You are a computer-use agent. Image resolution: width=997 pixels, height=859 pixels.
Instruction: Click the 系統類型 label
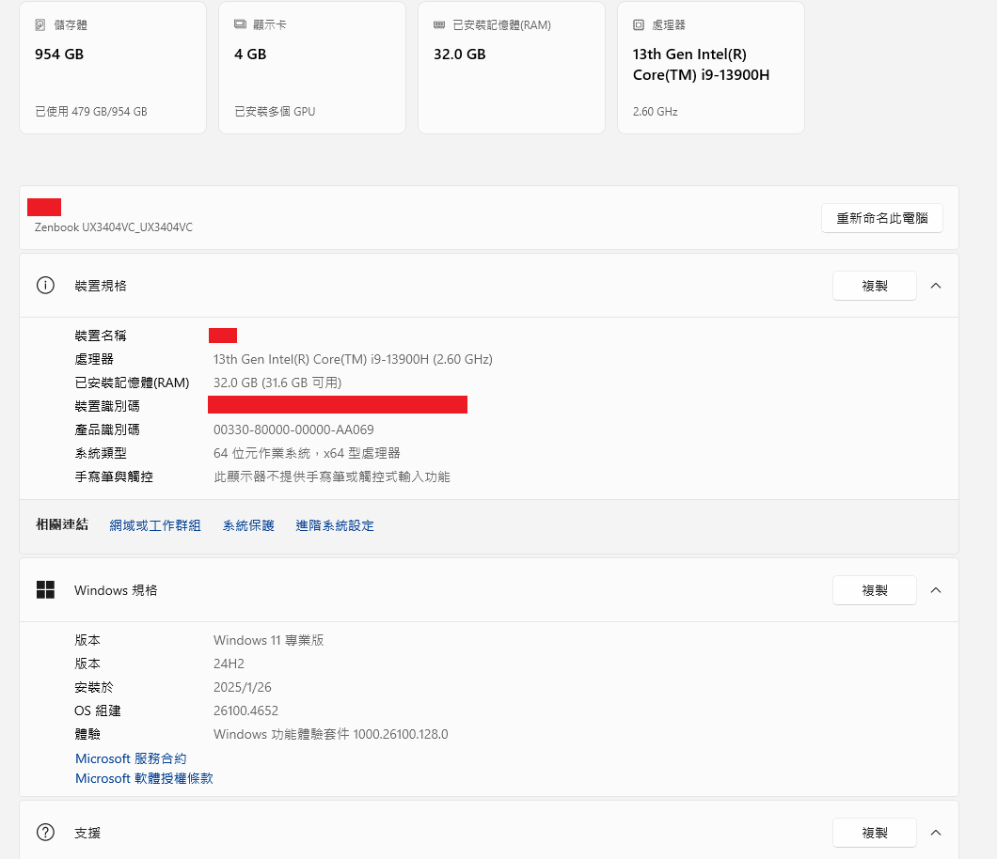pyautogui.click(x=101, y=453)
